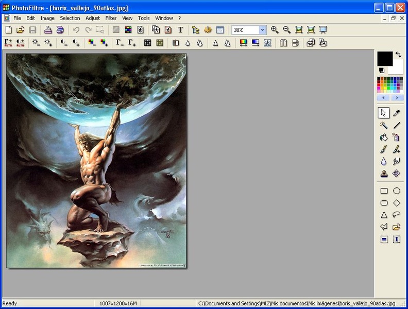Activate the Lasso selection shape

point(397,215)
